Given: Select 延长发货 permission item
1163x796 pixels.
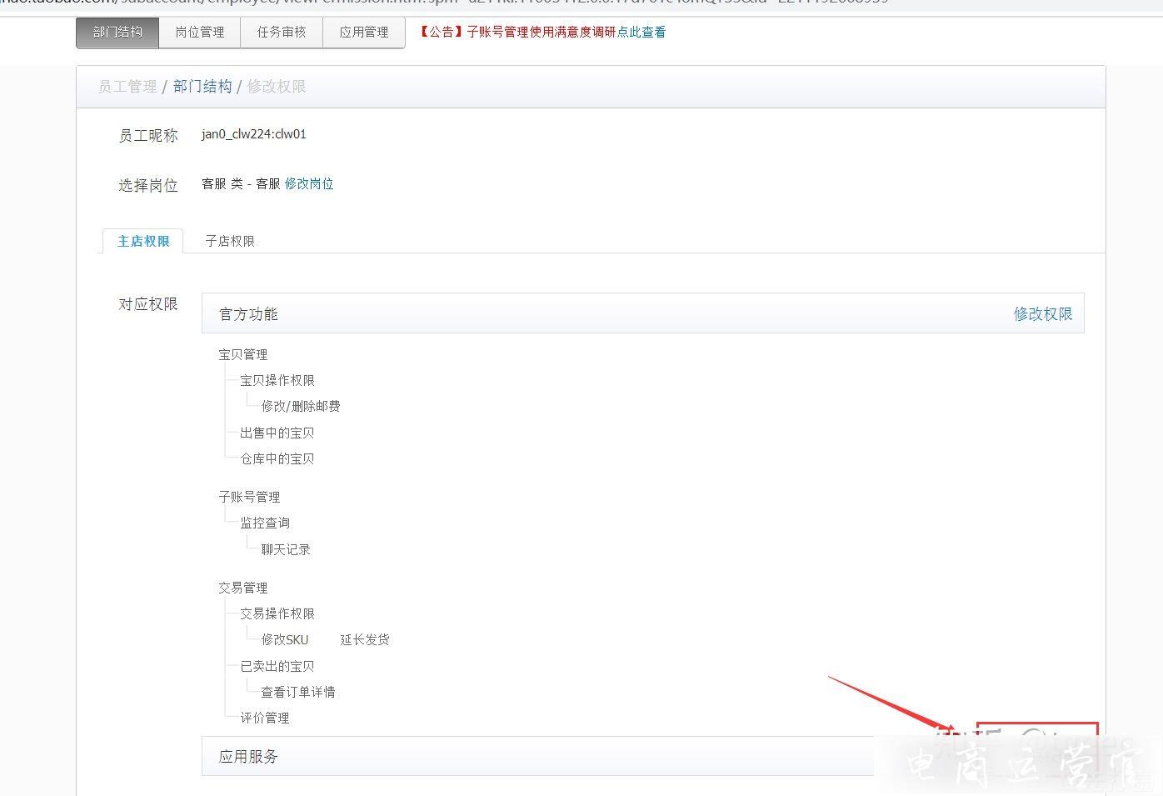Looking at the screenshot, I should (365, 639).
